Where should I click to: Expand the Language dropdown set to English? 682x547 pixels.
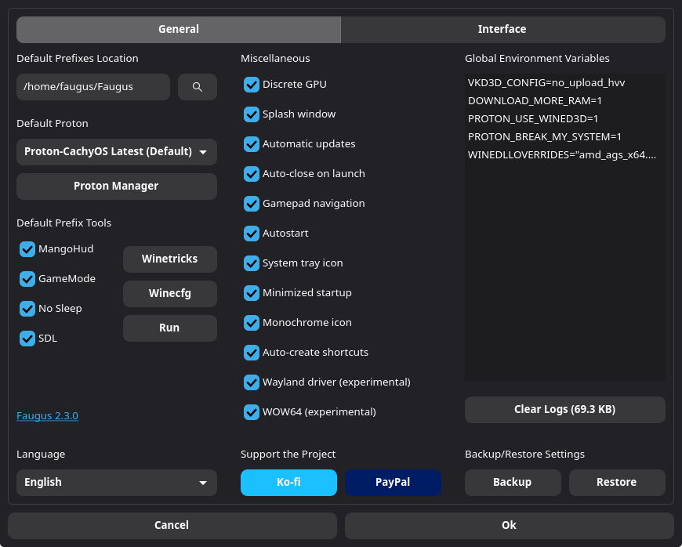[117, 482]
